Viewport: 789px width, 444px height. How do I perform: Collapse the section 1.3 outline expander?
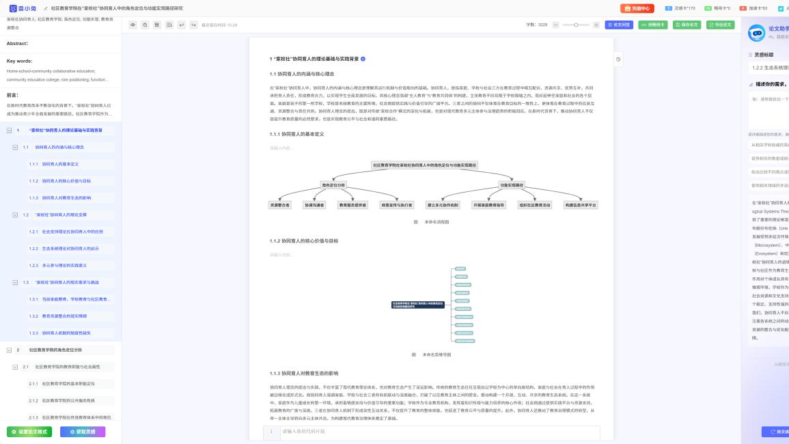pyautogui.click(x=16, y=282)
